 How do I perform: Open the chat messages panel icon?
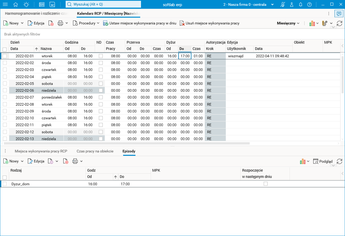(x=339, y=14)
